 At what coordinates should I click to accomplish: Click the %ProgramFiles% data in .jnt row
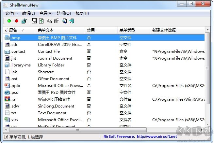coord(178,58)
